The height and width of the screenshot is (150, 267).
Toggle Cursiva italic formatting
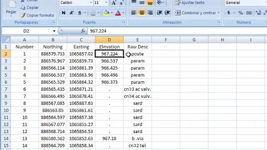72,13
